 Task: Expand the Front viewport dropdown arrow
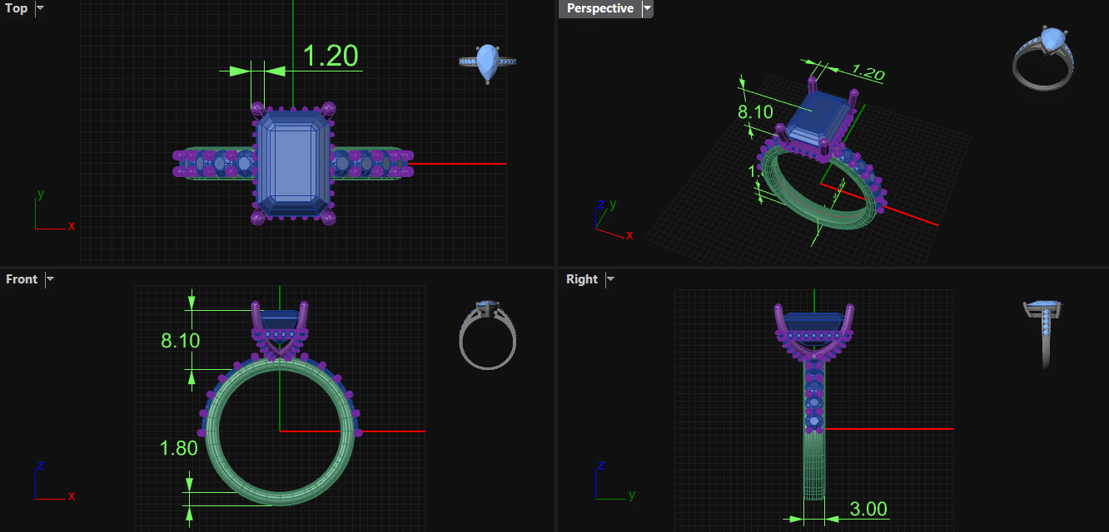50,279
